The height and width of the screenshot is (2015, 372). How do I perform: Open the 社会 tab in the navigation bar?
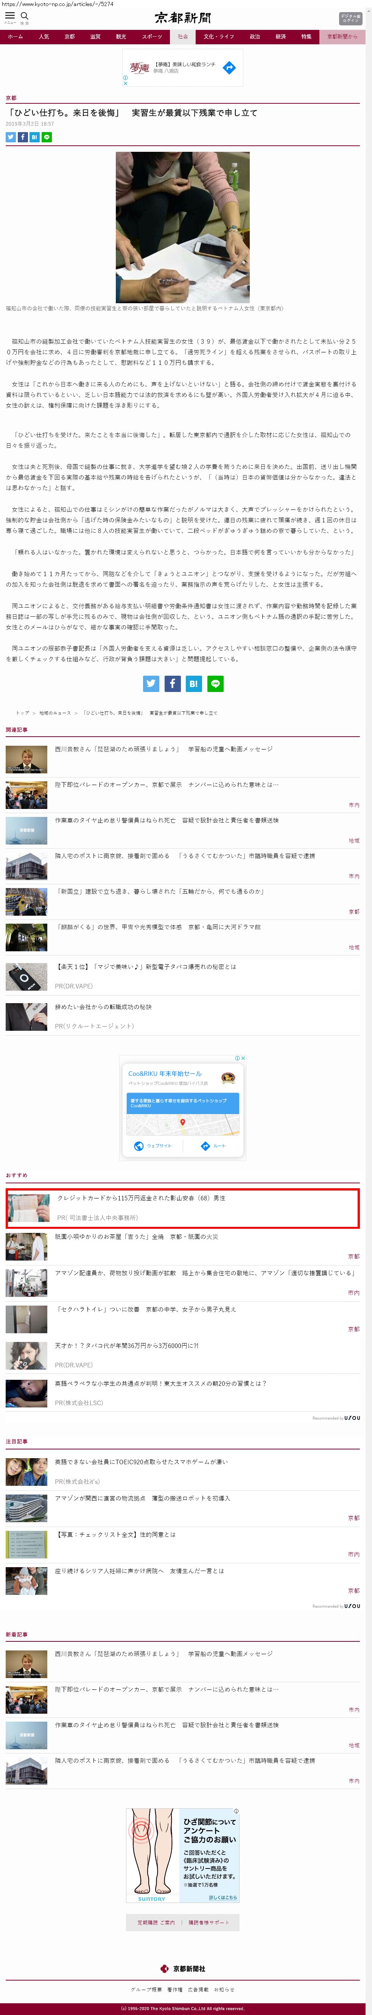(x=182, y=37)
